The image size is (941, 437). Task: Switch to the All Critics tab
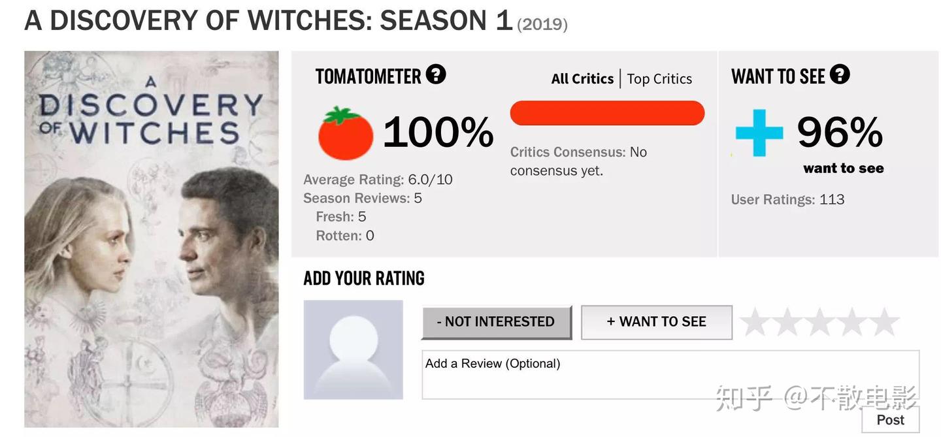coord(582,79)
